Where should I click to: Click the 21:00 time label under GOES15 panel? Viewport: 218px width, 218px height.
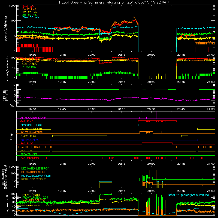211,109
